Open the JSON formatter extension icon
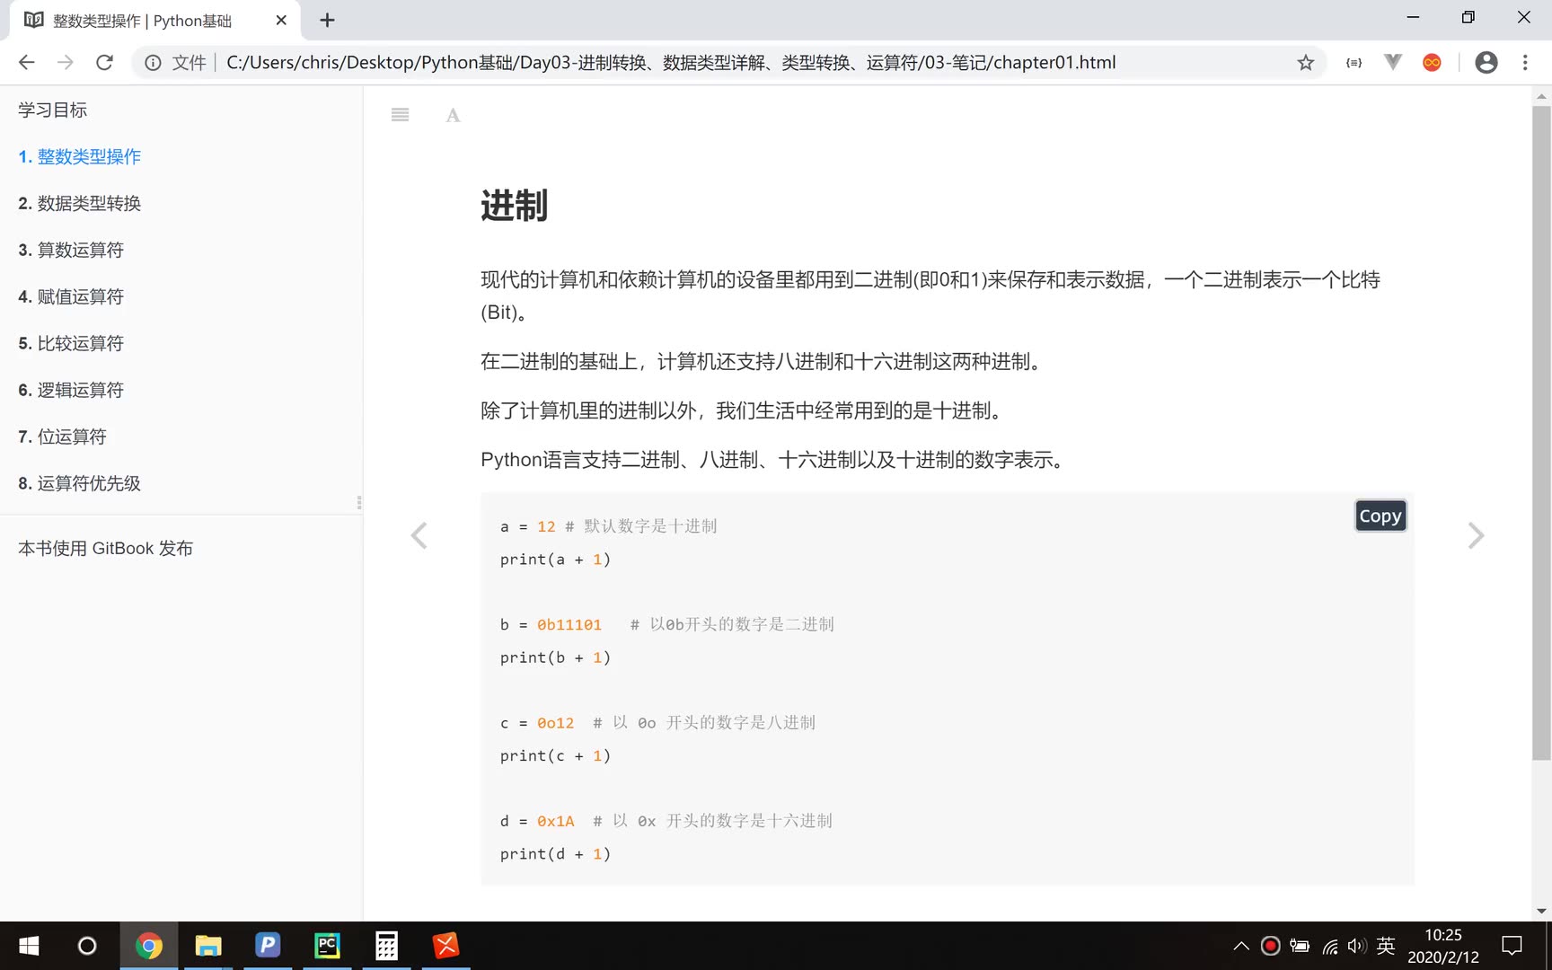This screenshot has width=1552, height=970. click(x=1354, y=62)
